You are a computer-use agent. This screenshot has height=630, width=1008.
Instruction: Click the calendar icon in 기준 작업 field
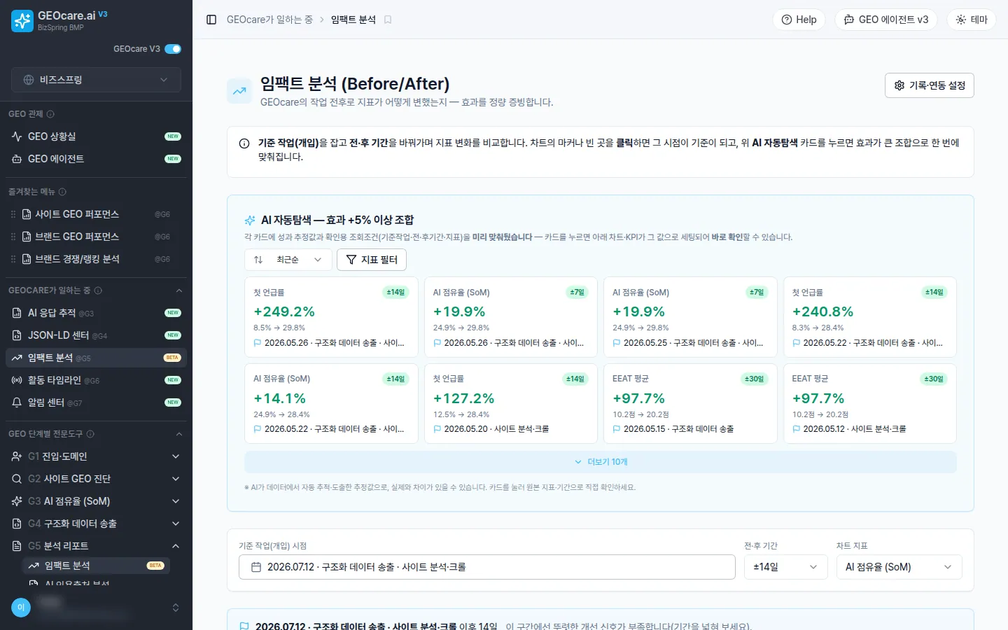pyautogui.click(x=256, y=567)
